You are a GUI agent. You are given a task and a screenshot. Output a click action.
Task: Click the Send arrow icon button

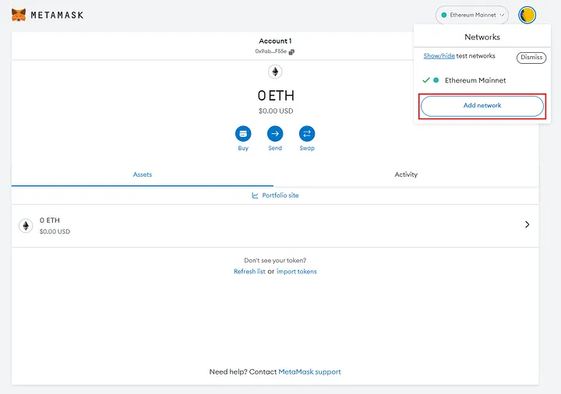tap(275, 133)
